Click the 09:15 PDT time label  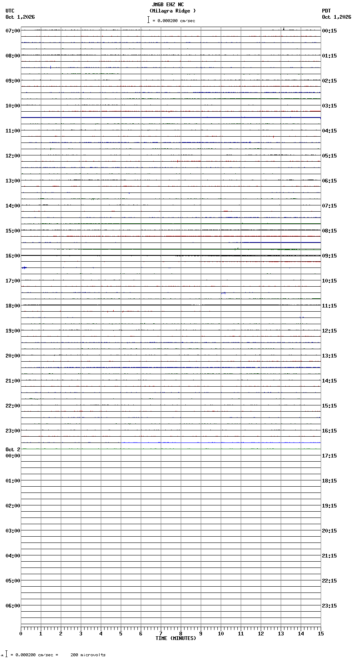[329, 256]
